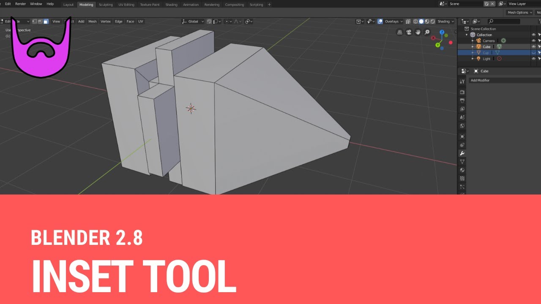Open the Object Data mesh tab
This screenshot has width=541, height=304.
(462, 162)
